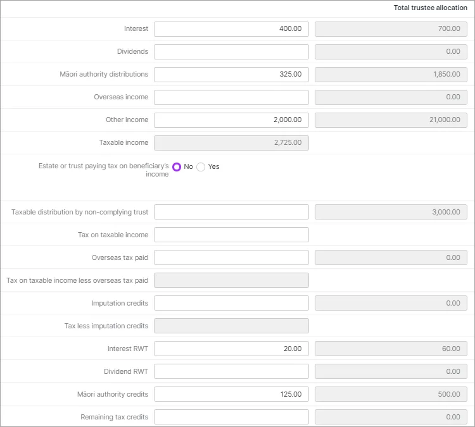
Task: Click Interest RWT total trustee allocation value
Action: 391,349
